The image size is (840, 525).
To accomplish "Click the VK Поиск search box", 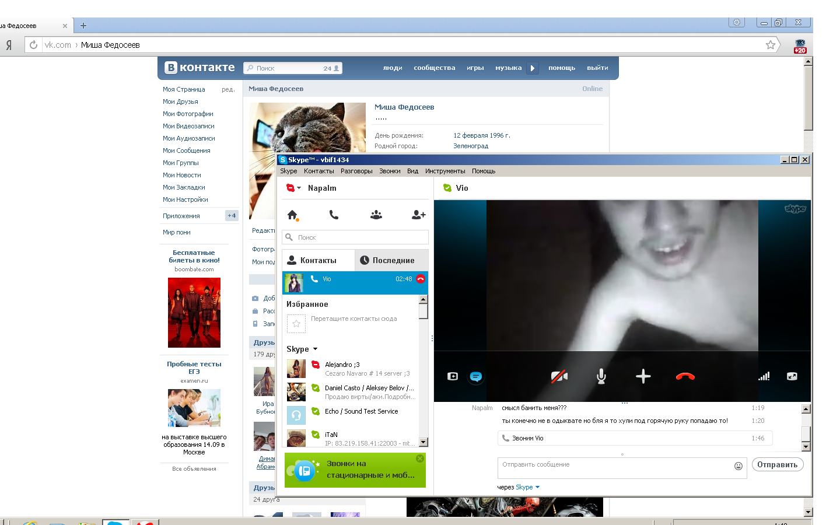I will [x=293, y=68].
